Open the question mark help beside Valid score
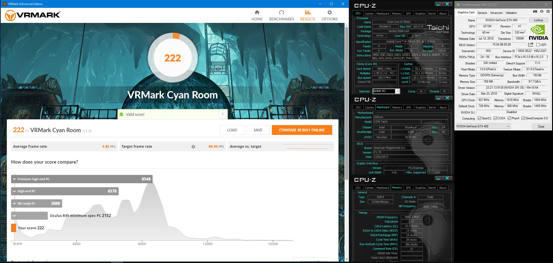Image resolution: width=553 pixels, height=263 pixels. coord(223,114)
